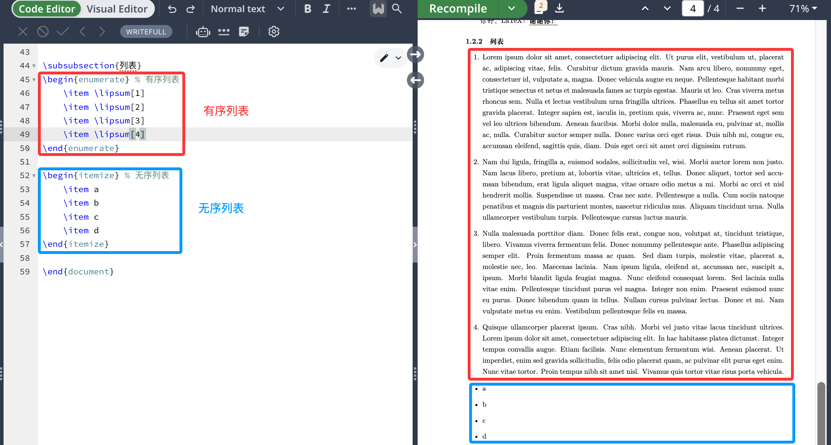Collapse the fold arrow at line 44
The width and height of the screenshot is (831, 445).
point(34,66)
